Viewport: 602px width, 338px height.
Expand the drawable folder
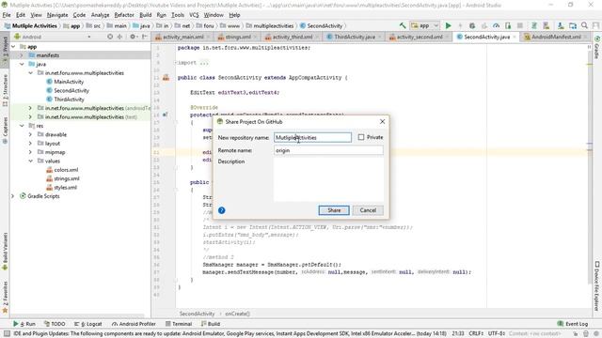click(x=30, y=134)
